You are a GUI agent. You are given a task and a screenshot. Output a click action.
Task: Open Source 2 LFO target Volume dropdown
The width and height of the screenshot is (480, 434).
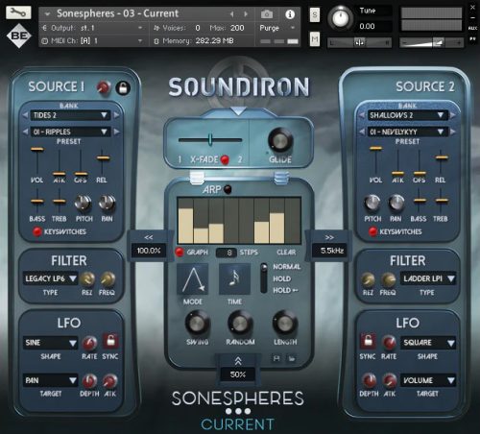click(428, 380)
